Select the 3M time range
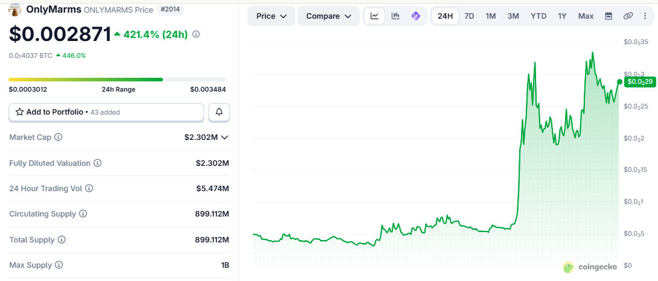 513,16
